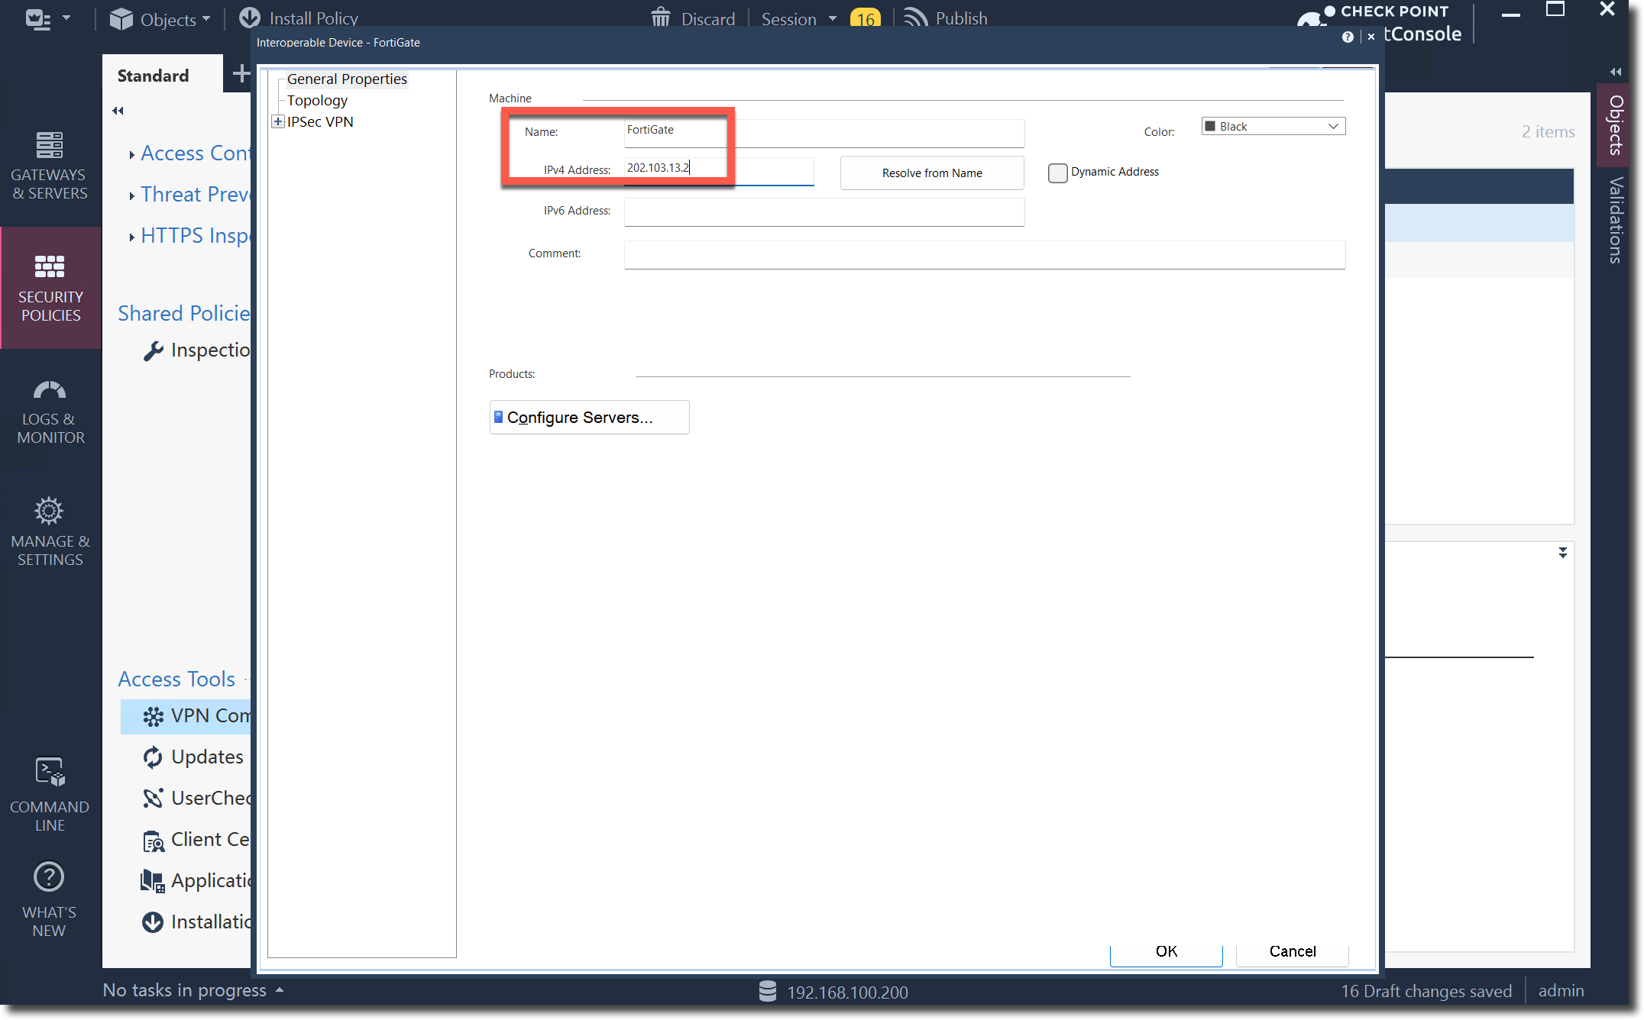
Task: Select Topology in the tree
Action: coord(317,101)
